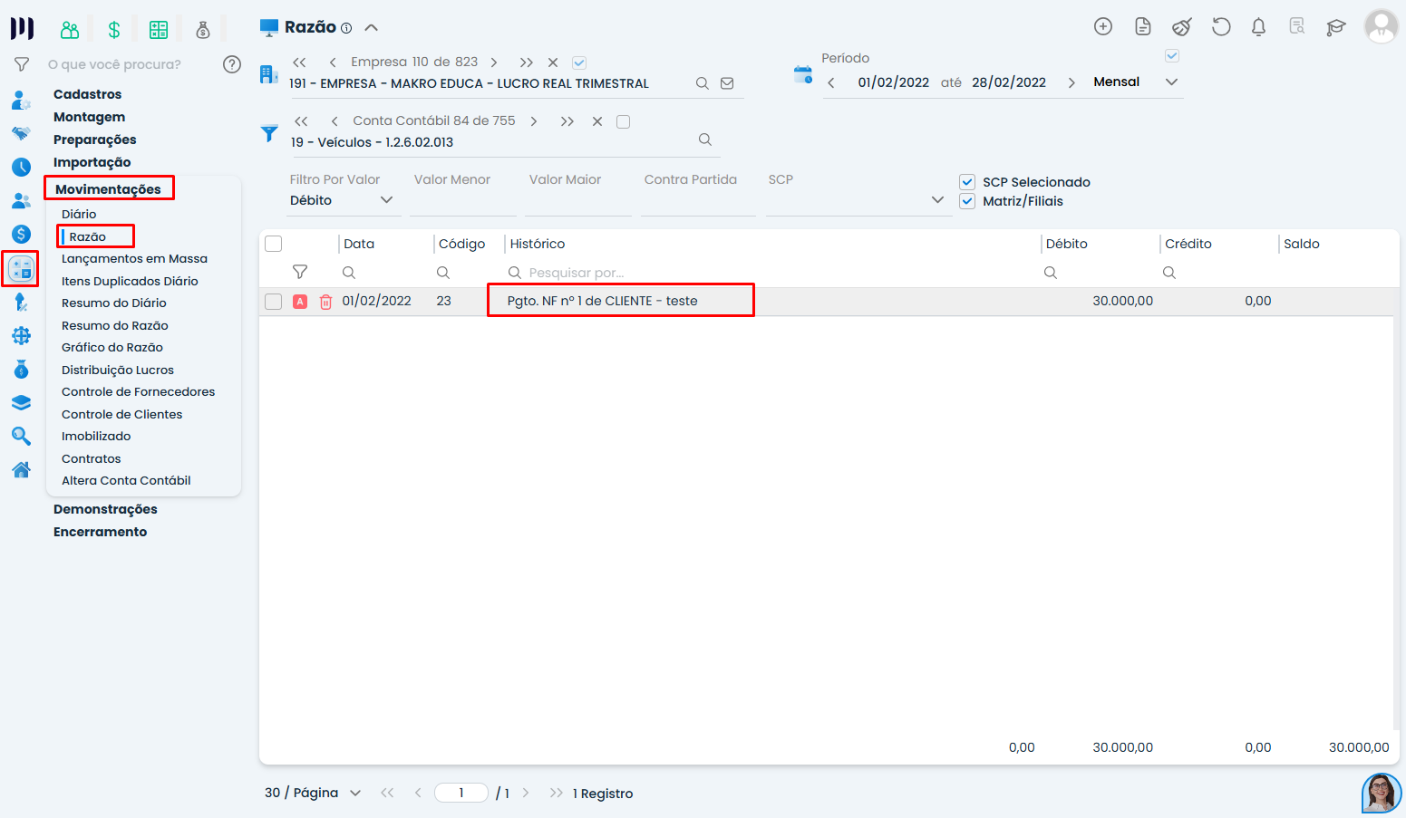Image resolution: width=1406 pixels, height=818 pixels.
Task: Open the Encerramento section
Action: [100, 532]
